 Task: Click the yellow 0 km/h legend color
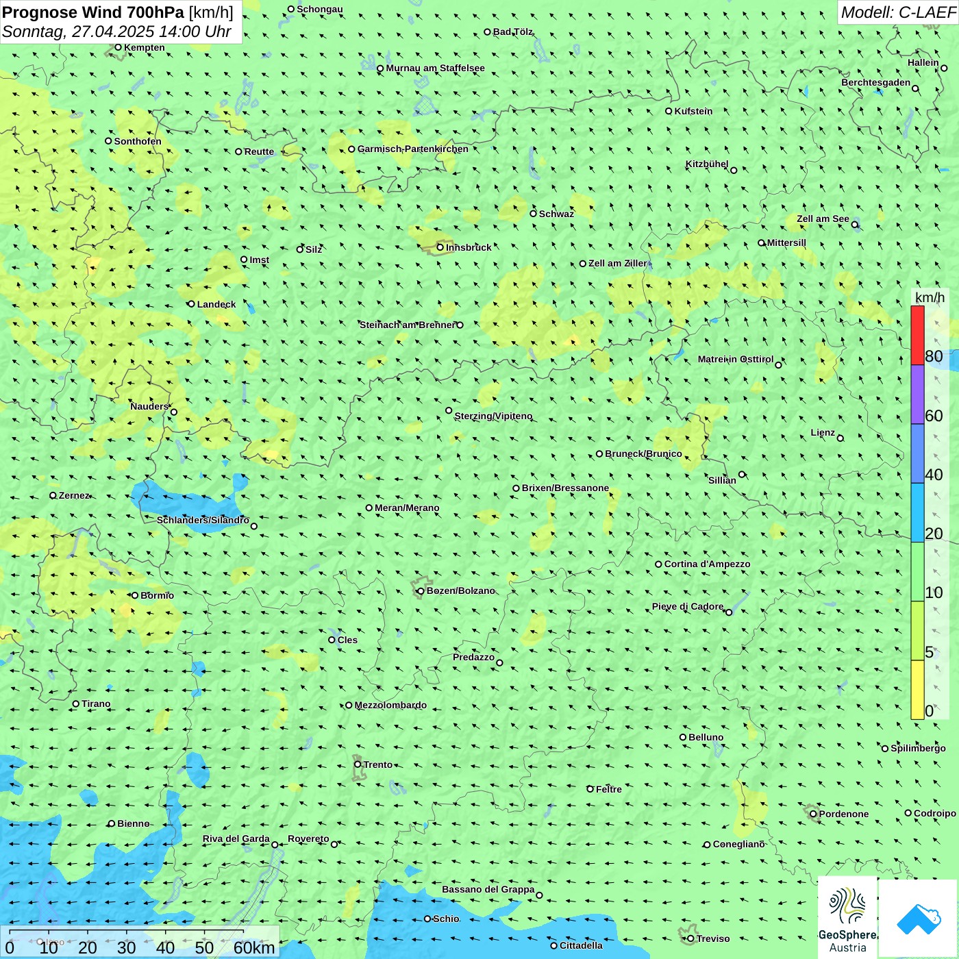[x=917, y=690]
